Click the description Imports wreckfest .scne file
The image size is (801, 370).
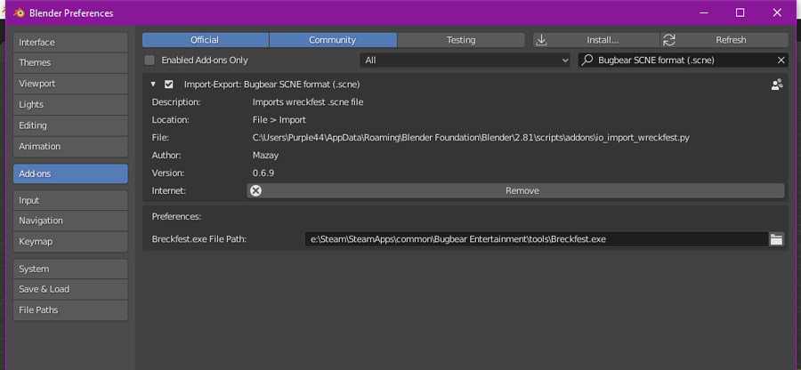tap(308, 102)
